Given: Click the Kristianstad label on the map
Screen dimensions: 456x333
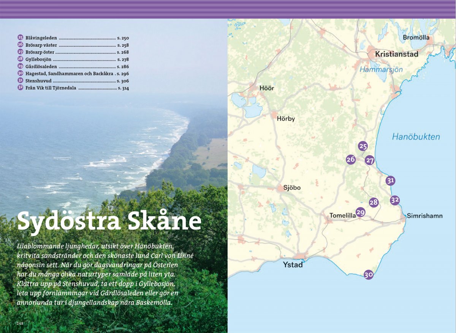Looking at the screenshot, I should (x=396, y=54).
